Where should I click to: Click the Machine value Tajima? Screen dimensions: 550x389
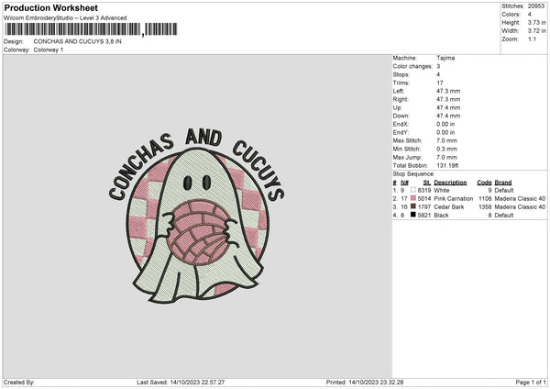[445, 58]
